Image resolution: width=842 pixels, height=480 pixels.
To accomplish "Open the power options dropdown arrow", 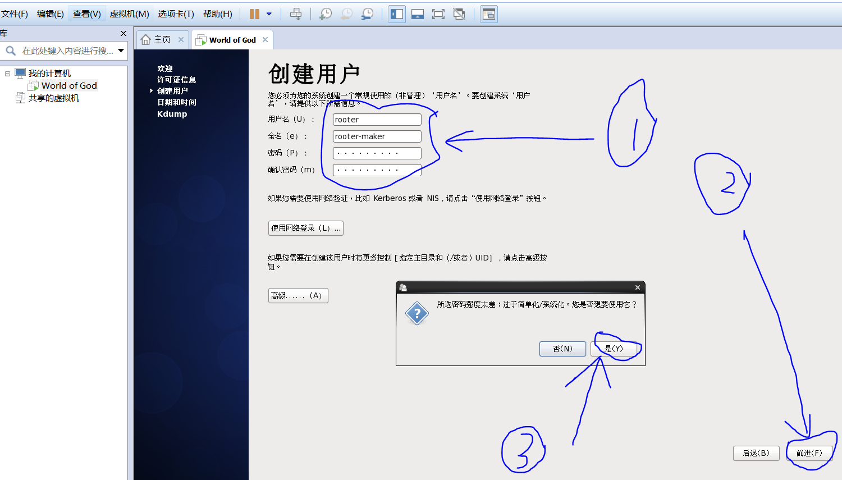I will tap(269, 14).
